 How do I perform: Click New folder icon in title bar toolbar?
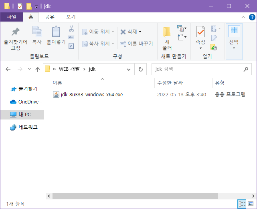(29, 6)
